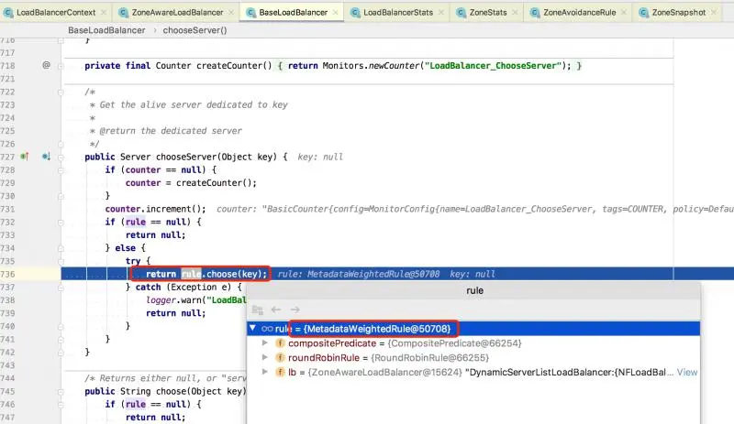The width and height of the screenshot is (734, 424).
Task: Expand the compositePredicate node
Action: (x=265, y=343)
